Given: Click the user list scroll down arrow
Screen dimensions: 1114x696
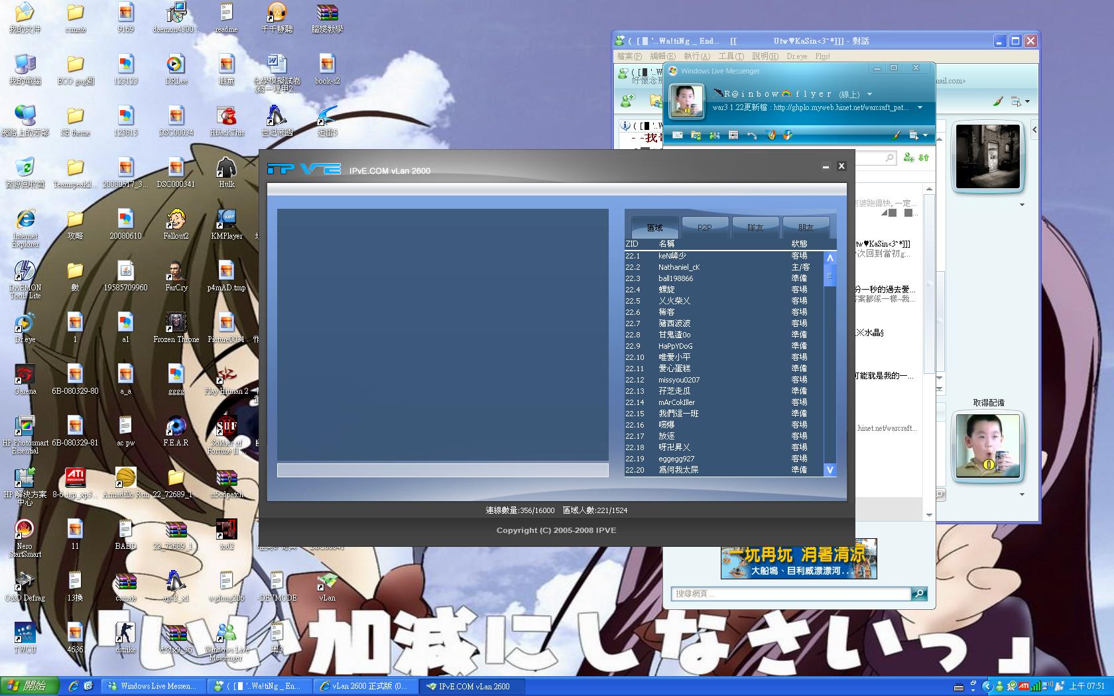Looking at the screenshot, I should [830, 470].
